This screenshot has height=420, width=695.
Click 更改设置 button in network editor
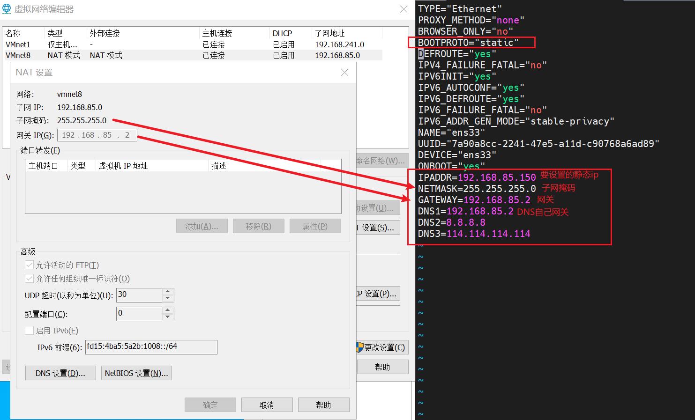[x=383, y=347]
